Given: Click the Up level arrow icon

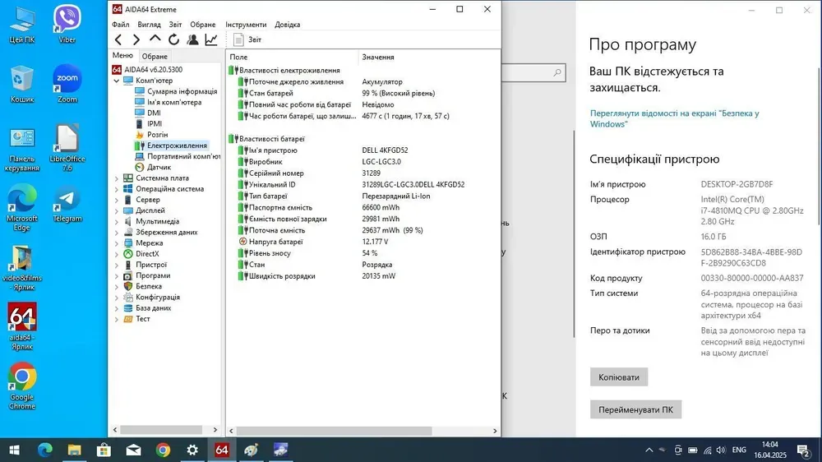Looking at the screenshot, I should (155, 39).
